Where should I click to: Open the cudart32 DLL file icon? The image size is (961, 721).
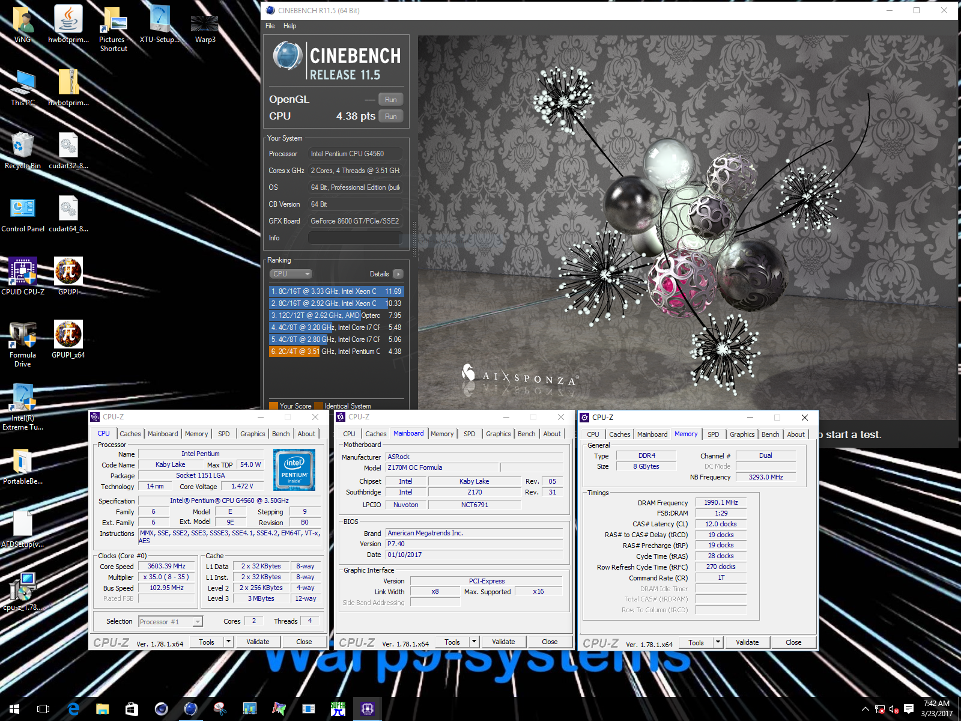[x=68, y=151]
